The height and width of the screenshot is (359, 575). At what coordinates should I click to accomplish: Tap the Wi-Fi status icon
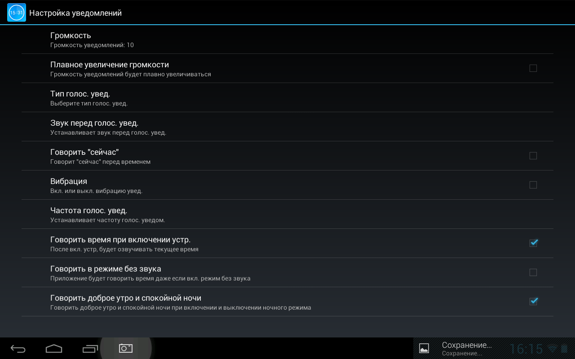[x=553, y=349]
